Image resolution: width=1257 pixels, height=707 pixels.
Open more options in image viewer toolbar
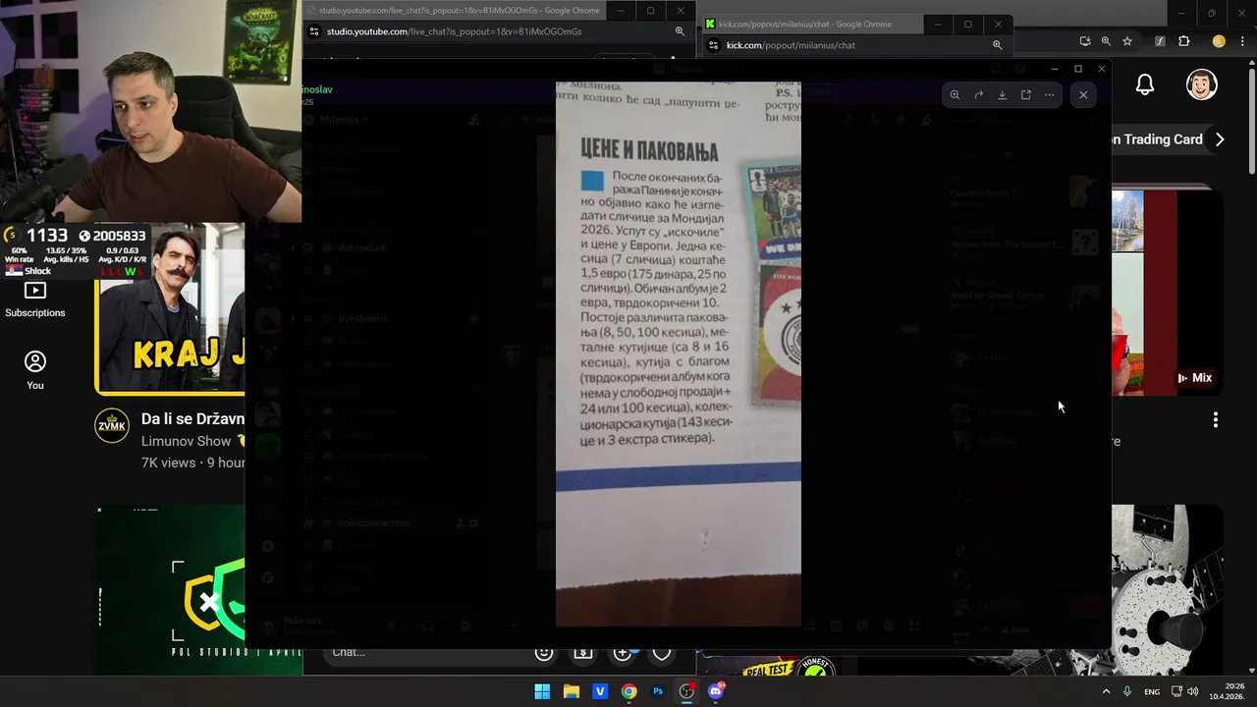click(x=1049, y=95)
